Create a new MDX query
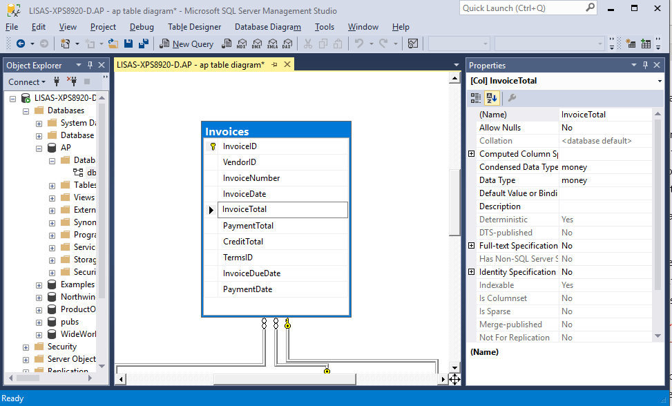 [x=242, y=43]
